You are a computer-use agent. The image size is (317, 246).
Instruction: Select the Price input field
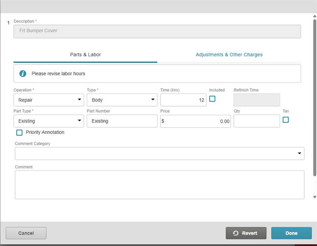(x=195, y=121)
